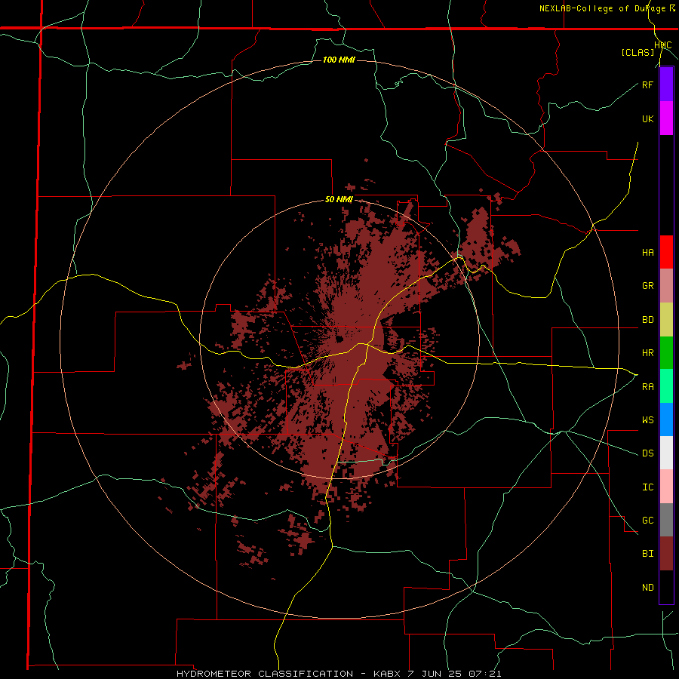Image resolution: width=679 pixels, height=679 pixels.
Task: Click the WS blue legend swatch
Action: pyautogui.click(x=666, y=419)
